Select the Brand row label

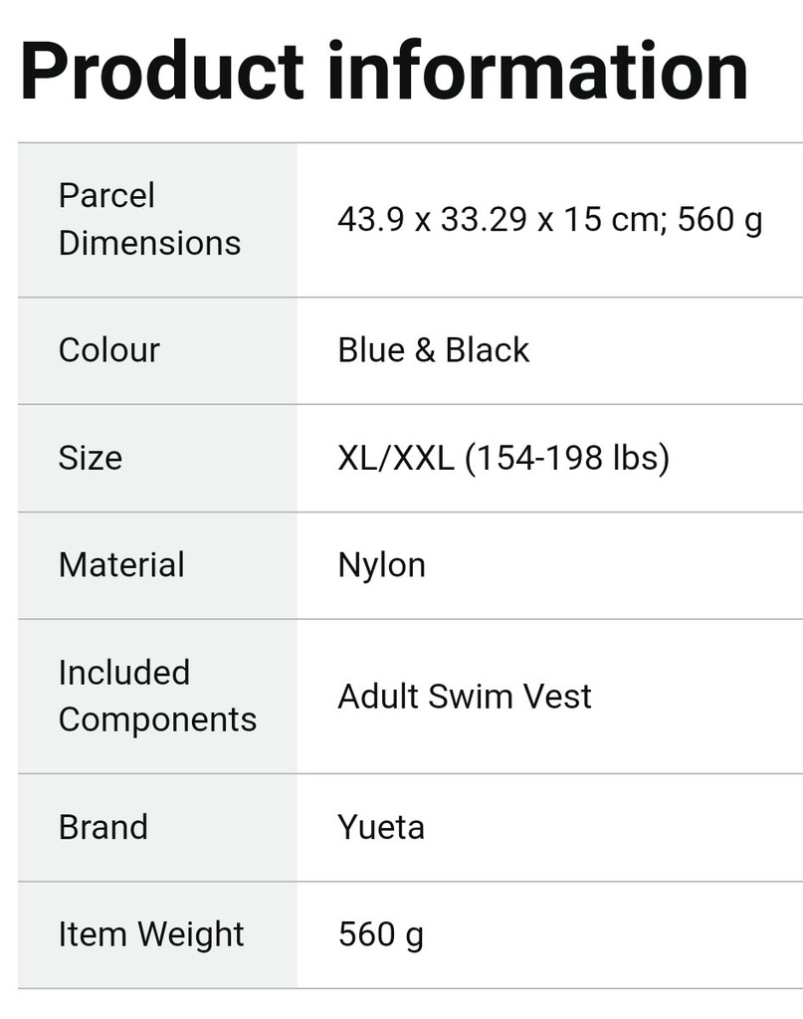point(103,827)
